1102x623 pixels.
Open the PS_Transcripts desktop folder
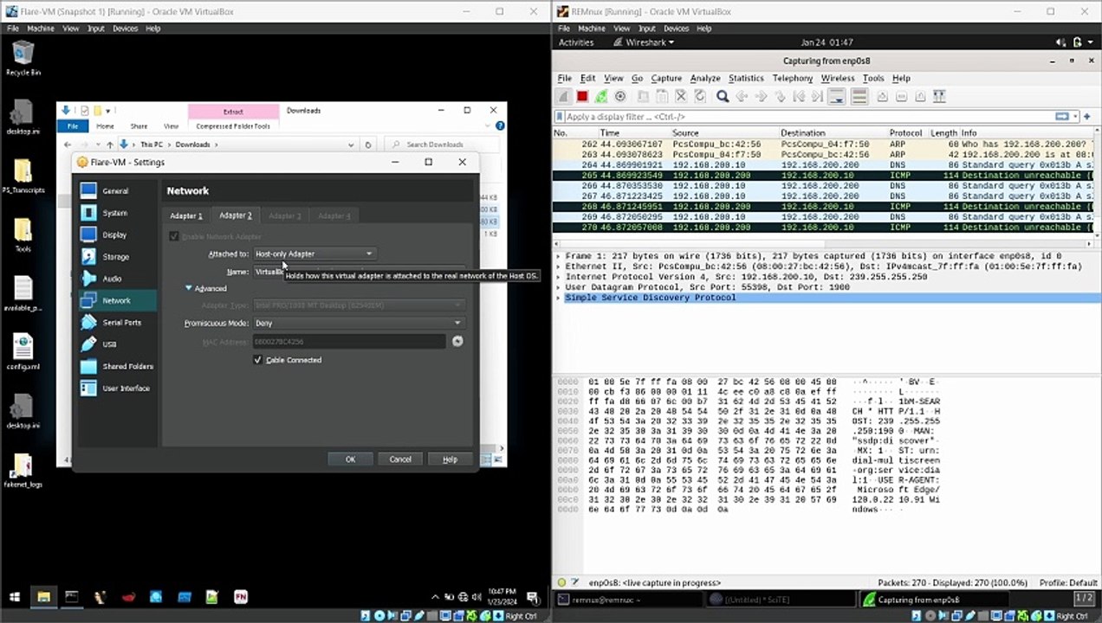tap(23, 175)
